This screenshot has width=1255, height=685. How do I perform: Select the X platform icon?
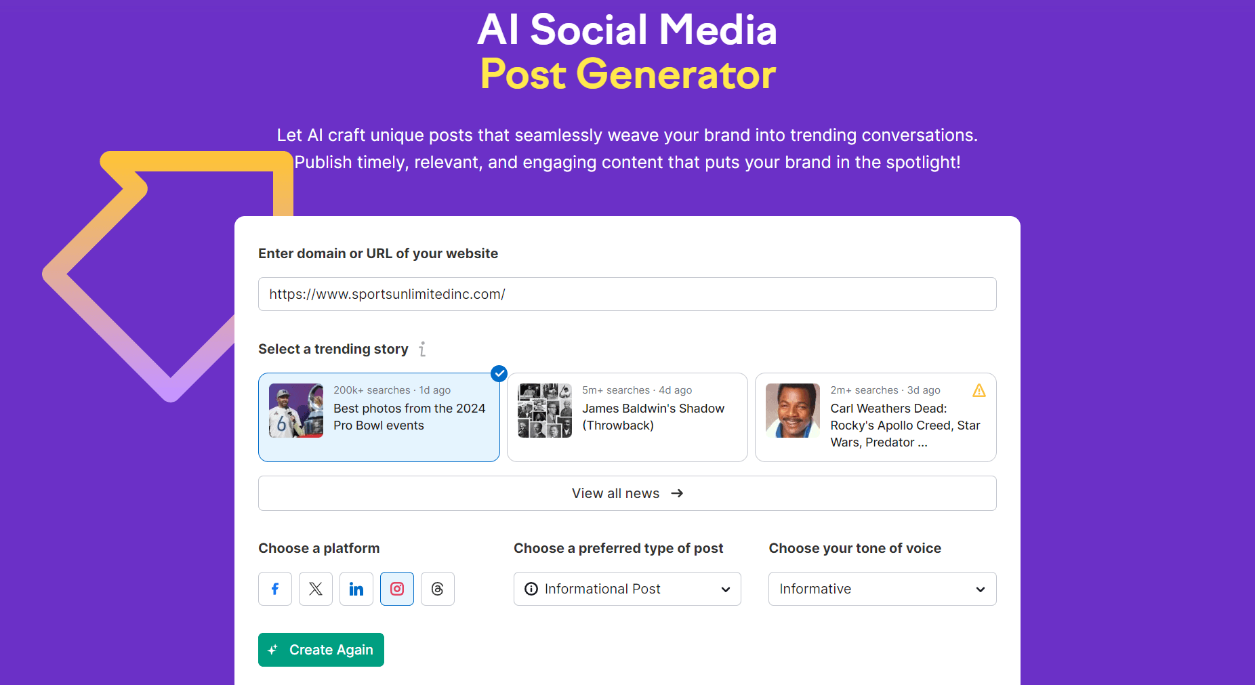click(315, 589)
